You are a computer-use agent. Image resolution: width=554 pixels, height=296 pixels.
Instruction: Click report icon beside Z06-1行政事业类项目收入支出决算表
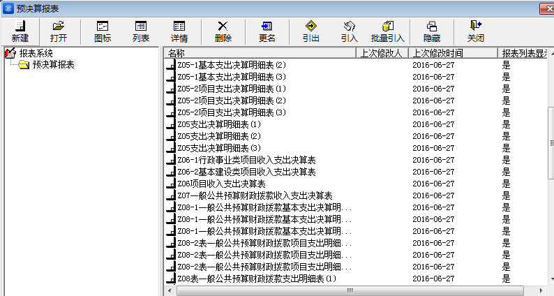[x=171, y=160]
